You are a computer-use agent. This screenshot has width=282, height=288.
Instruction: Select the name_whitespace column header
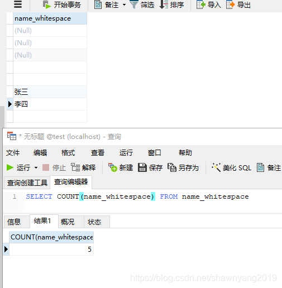pyautogui.click(x=50, y=18)
